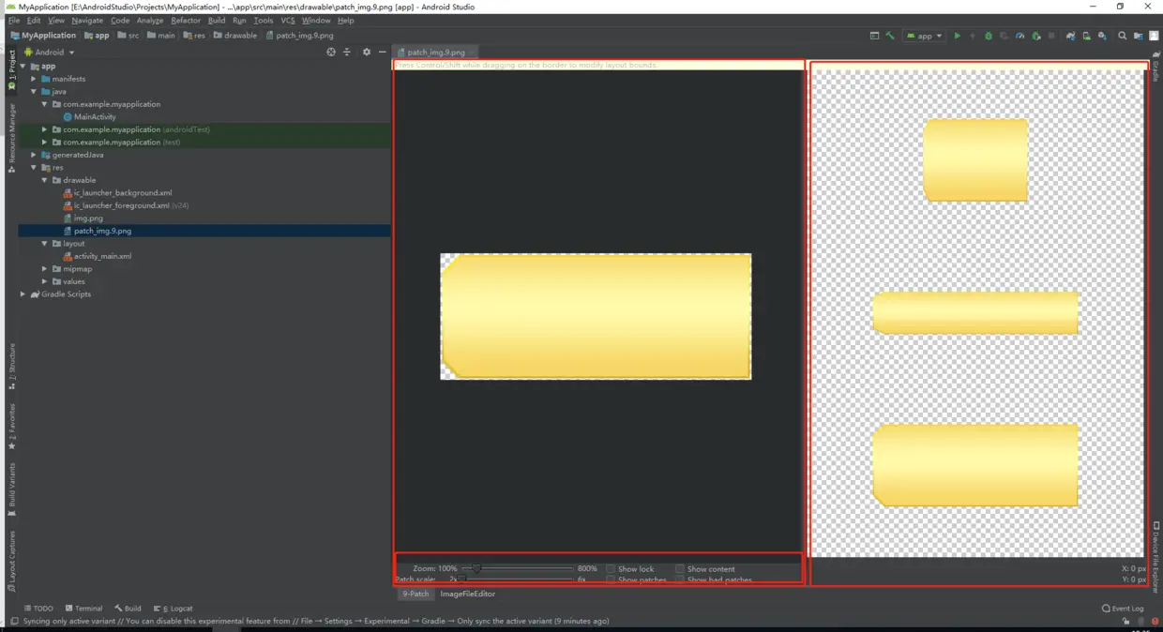Switch to the ImageFileEditor tab
1163x632 pixels.
tap(468, 594)
